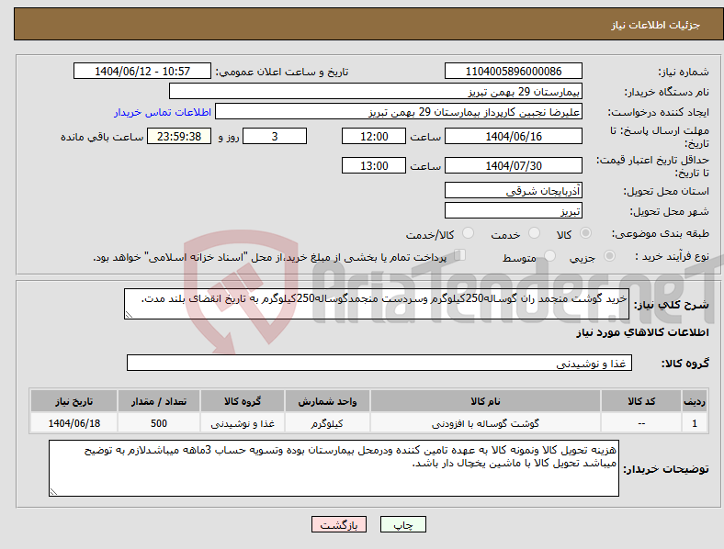Click the resize handle of buyer notes textarea

pos(53,492)
